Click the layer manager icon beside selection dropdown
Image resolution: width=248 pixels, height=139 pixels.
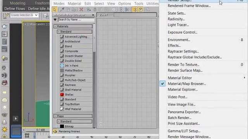click(x=46, y=16)
